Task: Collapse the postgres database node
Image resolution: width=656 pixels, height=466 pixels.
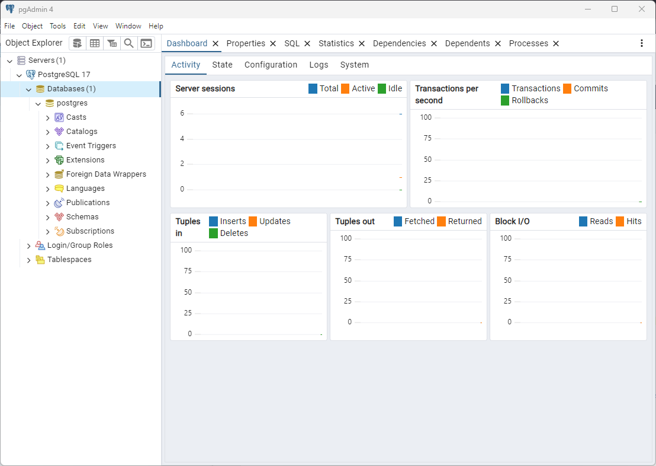Action: pos(38,104)
